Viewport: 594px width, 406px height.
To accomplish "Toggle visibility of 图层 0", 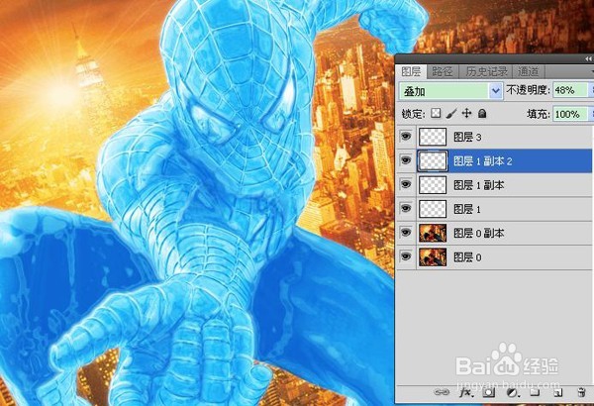I will [406, 256].
